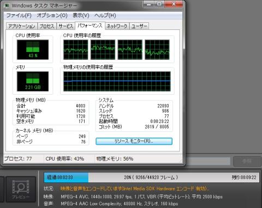Click the third CPU core history graph
Viewport: 262px width, 208px height.
(x=130, y=50)
